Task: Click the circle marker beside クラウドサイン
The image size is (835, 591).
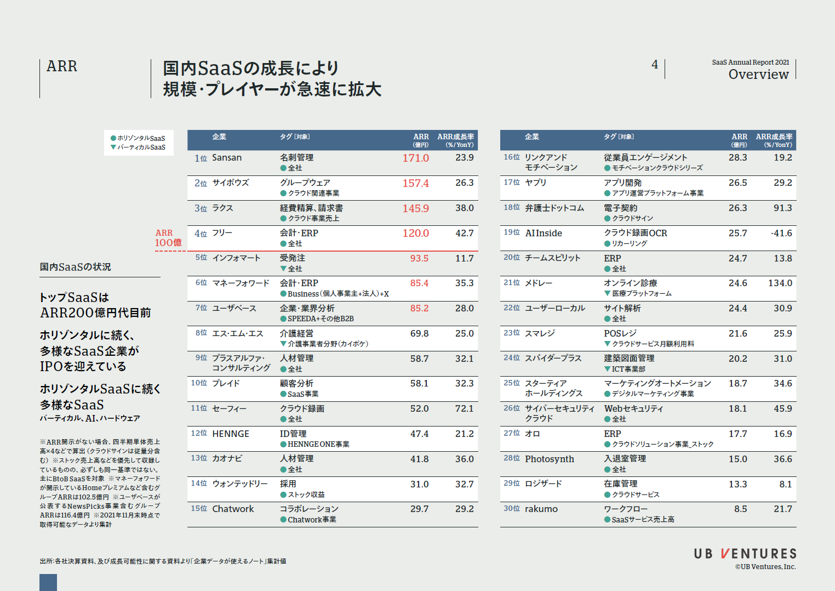Action: tap(607, 218)
